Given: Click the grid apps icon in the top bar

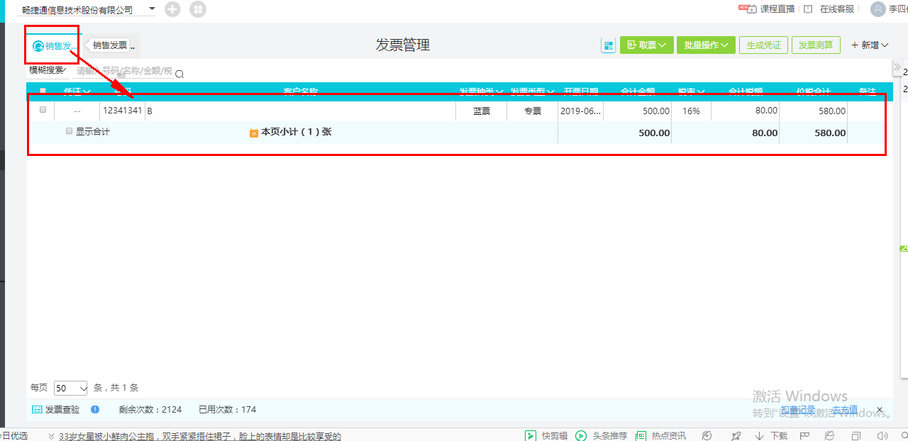Looking at the screenshot, I should tap(199, 9).
